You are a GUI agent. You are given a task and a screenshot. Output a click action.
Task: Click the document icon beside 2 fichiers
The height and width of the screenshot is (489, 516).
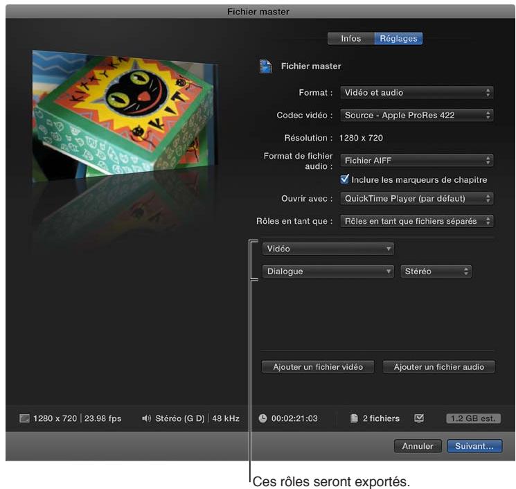point(354,418)
